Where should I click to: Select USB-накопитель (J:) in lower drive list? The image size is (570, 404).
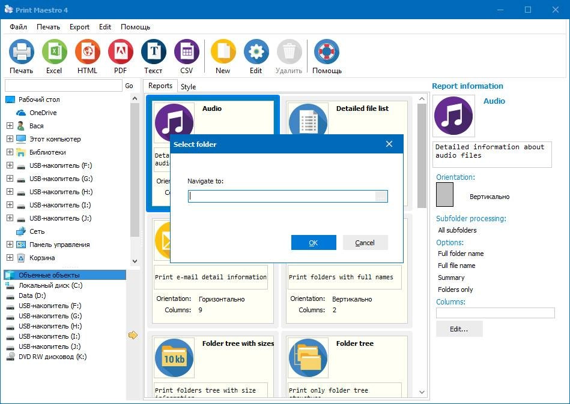tap(50, 346)
